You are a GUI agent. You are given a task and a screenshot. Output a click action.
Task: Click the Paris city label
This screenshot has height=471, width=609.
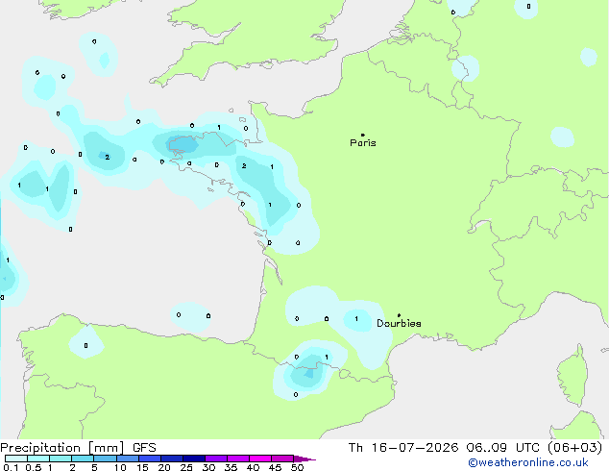[x=363, y=143]
